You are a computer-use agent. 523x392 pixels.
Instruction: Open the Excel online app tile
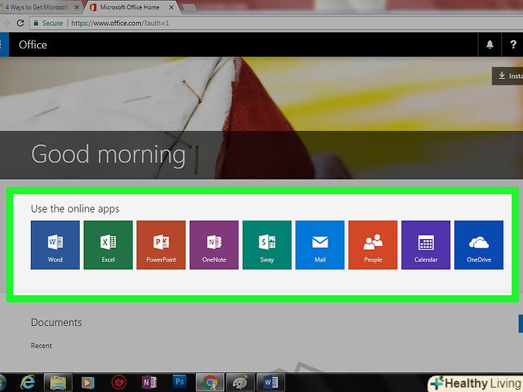pyautogui.click(x=108, y=245)
